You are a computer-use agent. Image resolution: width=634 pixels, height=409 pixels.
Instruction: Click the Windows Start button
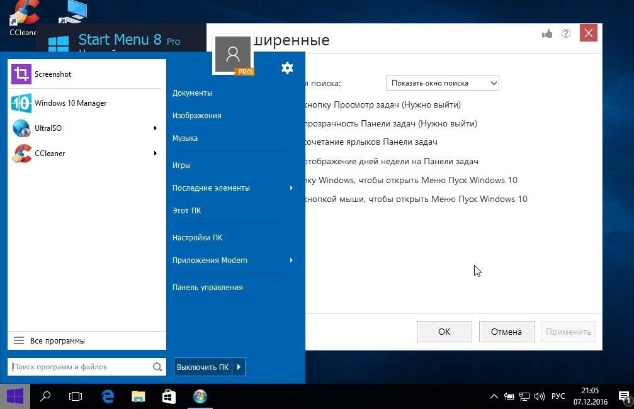click(x=15, y=396)
